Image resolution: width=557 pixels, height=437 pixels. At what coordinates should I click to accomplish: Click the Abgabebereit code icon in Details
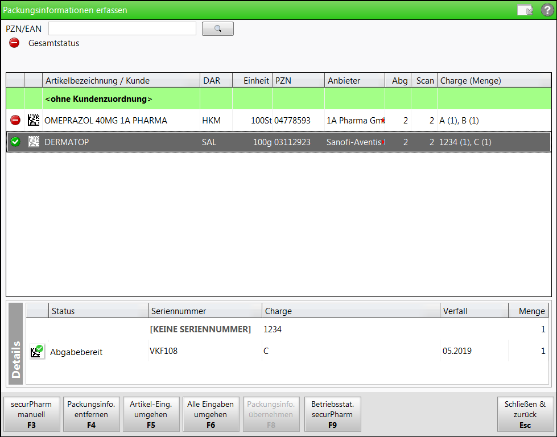[x=37, y=352]
